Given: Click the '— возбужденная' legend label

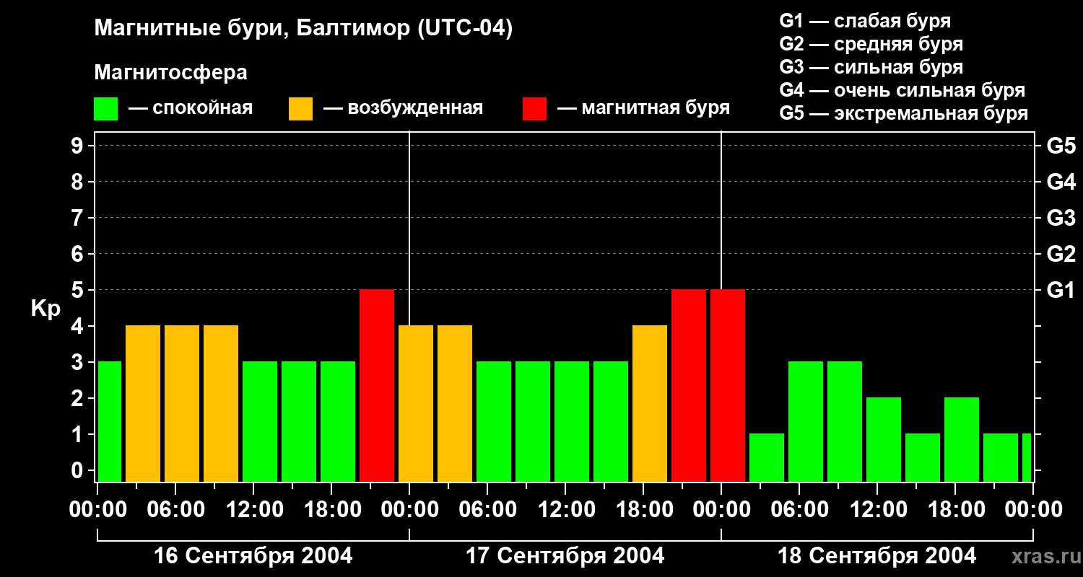Looking at the screenshot, I should point(403,108).
